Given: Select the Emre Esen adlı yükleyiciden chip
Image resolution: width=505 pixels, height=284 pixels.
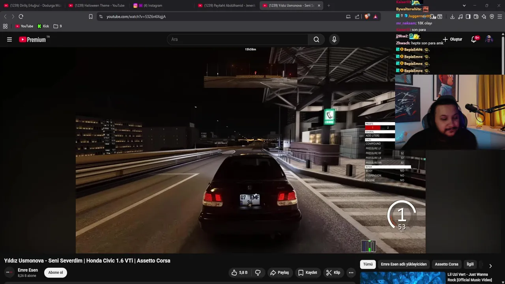Looking at the screenshot, I should (404, 264).
